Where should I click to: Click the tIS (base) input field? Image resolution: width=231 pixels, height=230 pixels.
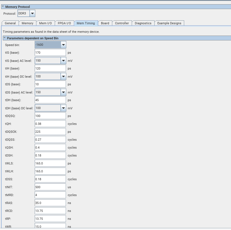pos(50,53)
